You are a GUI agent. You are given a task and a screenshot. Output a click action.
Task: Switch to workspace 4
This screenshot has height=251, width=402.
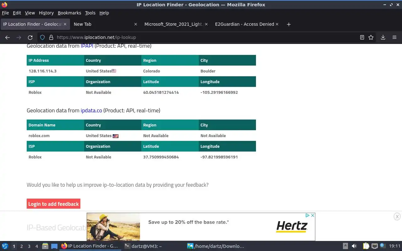pyautogui.click(x=37, y=246)
